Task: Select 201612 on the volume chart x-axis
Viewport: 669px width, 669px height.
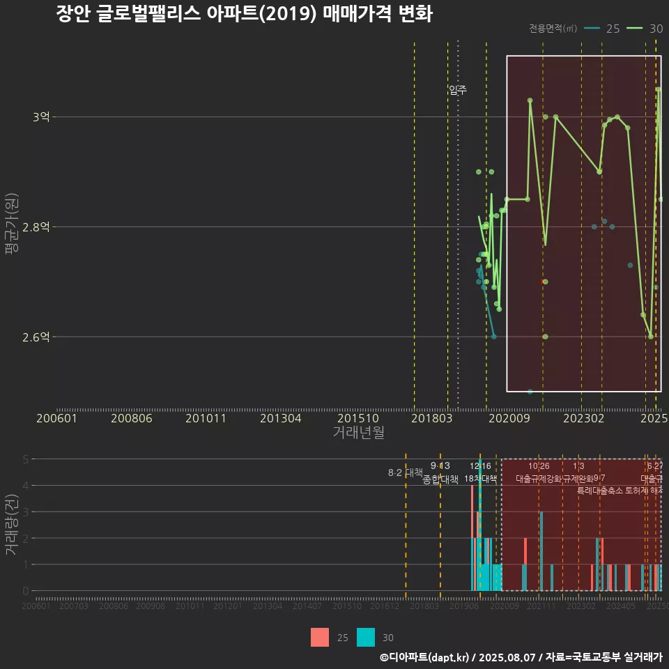Action: pyautogui.click(x=385, y=606)
